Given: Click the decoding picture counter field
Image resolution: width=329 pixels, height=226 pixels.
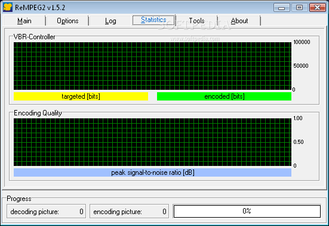Looking at the screenshot, I should point(46,211).
